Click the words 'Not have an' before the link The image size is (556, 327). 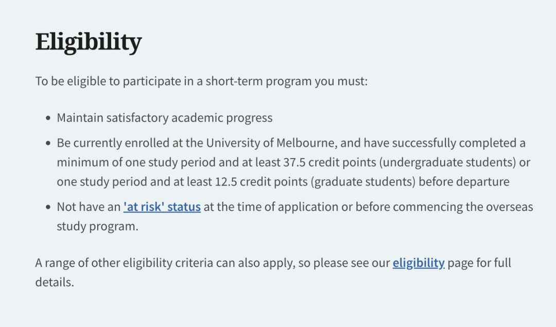click(x=89, y=207)
